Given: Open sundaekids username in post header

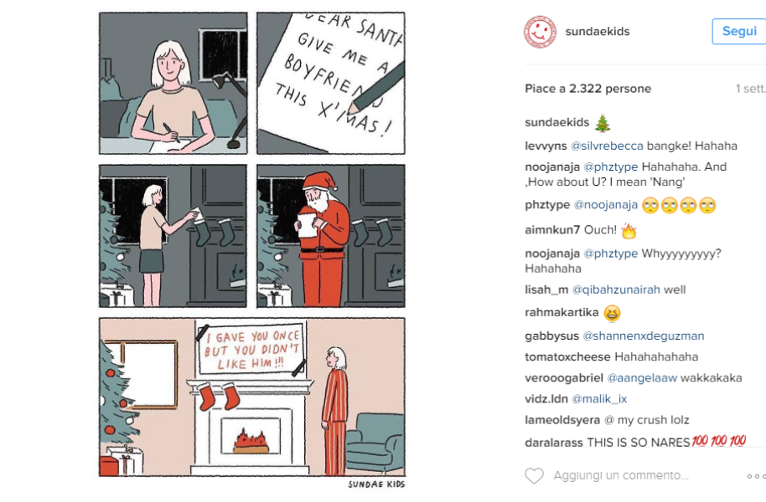Looking at the screenshot, I should (x=597, y=31).
